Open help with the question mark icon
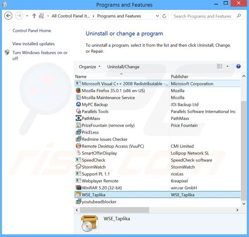Viewport: 249px width, 237px height. point(238,66)
